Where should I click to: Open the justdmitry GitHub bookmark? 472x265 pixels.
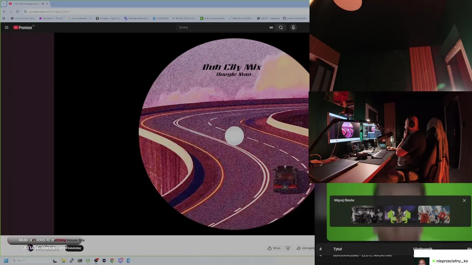point(295,18)
